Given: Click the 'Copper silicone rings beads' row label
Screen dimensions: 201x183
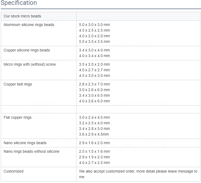Looking at the screenshot, I should click(27, 50).
